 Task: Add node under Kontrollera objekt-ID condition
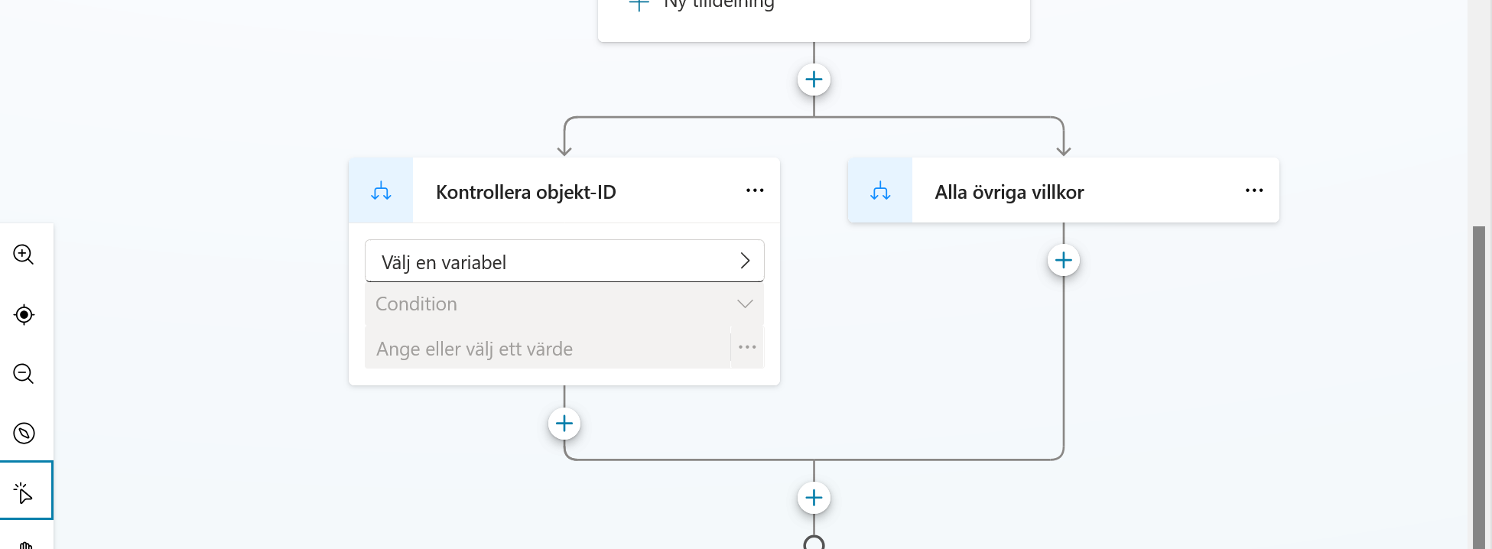coord(564,424)
